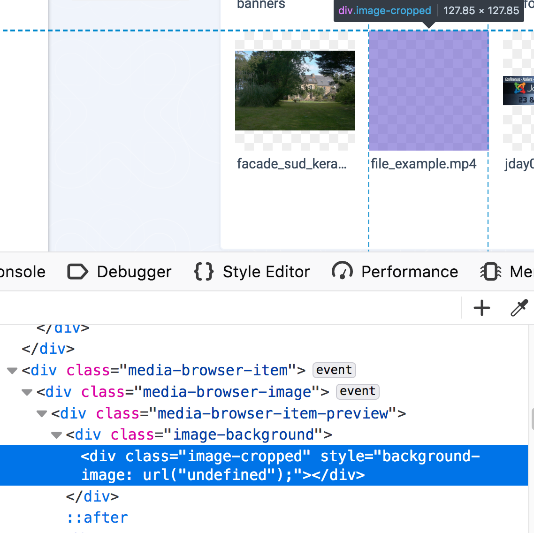
Task: Pick a color with the eyedropper icon
Action: [519, 308]
